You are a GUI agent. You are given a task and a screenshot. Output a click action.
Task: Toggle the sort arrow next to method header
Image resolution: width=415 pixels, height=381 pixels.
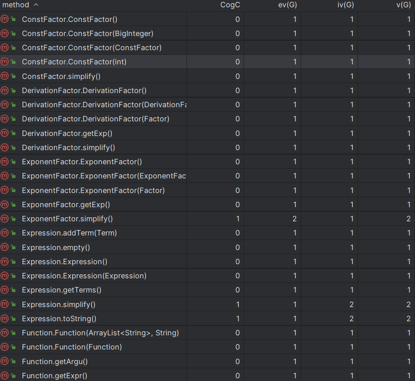pyautogui.click(x=36, y=5)
